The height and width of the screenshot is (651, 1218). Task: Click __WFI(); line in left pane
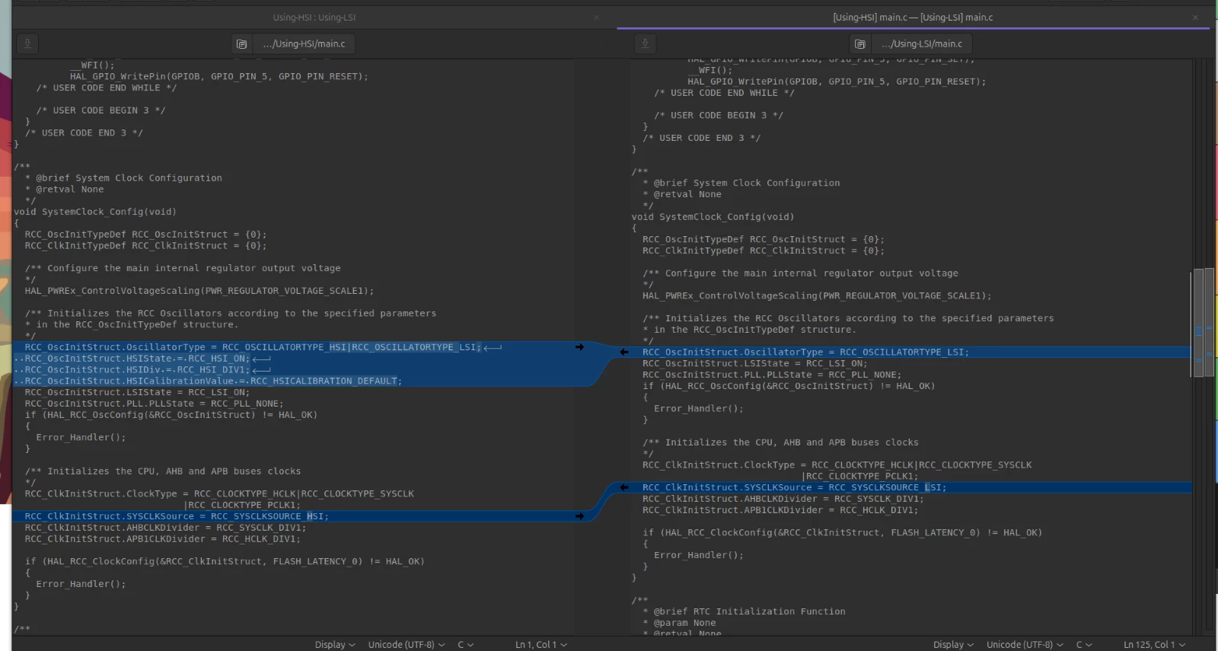click(92, 65)
